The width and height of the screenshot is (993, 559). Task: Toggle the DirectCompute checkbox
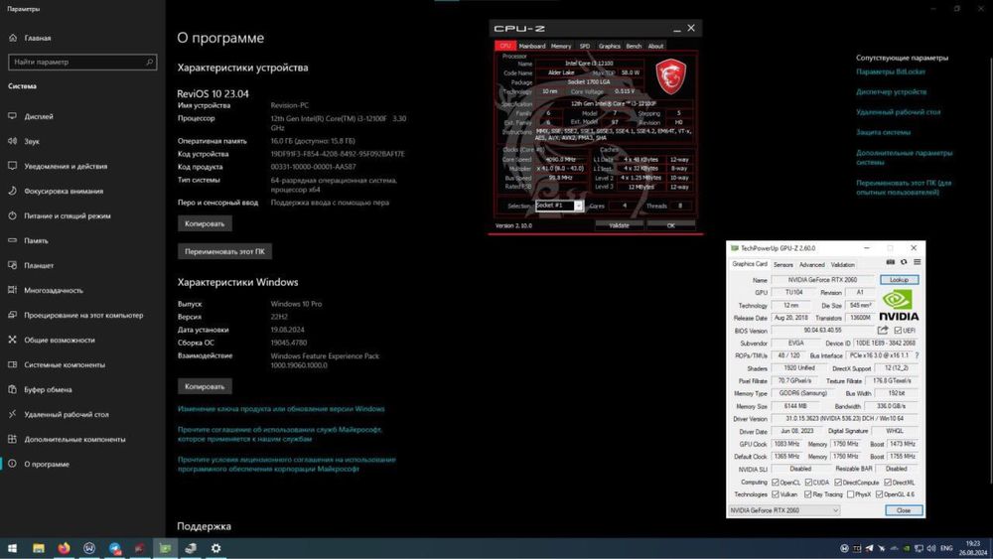tap(838, 483)
